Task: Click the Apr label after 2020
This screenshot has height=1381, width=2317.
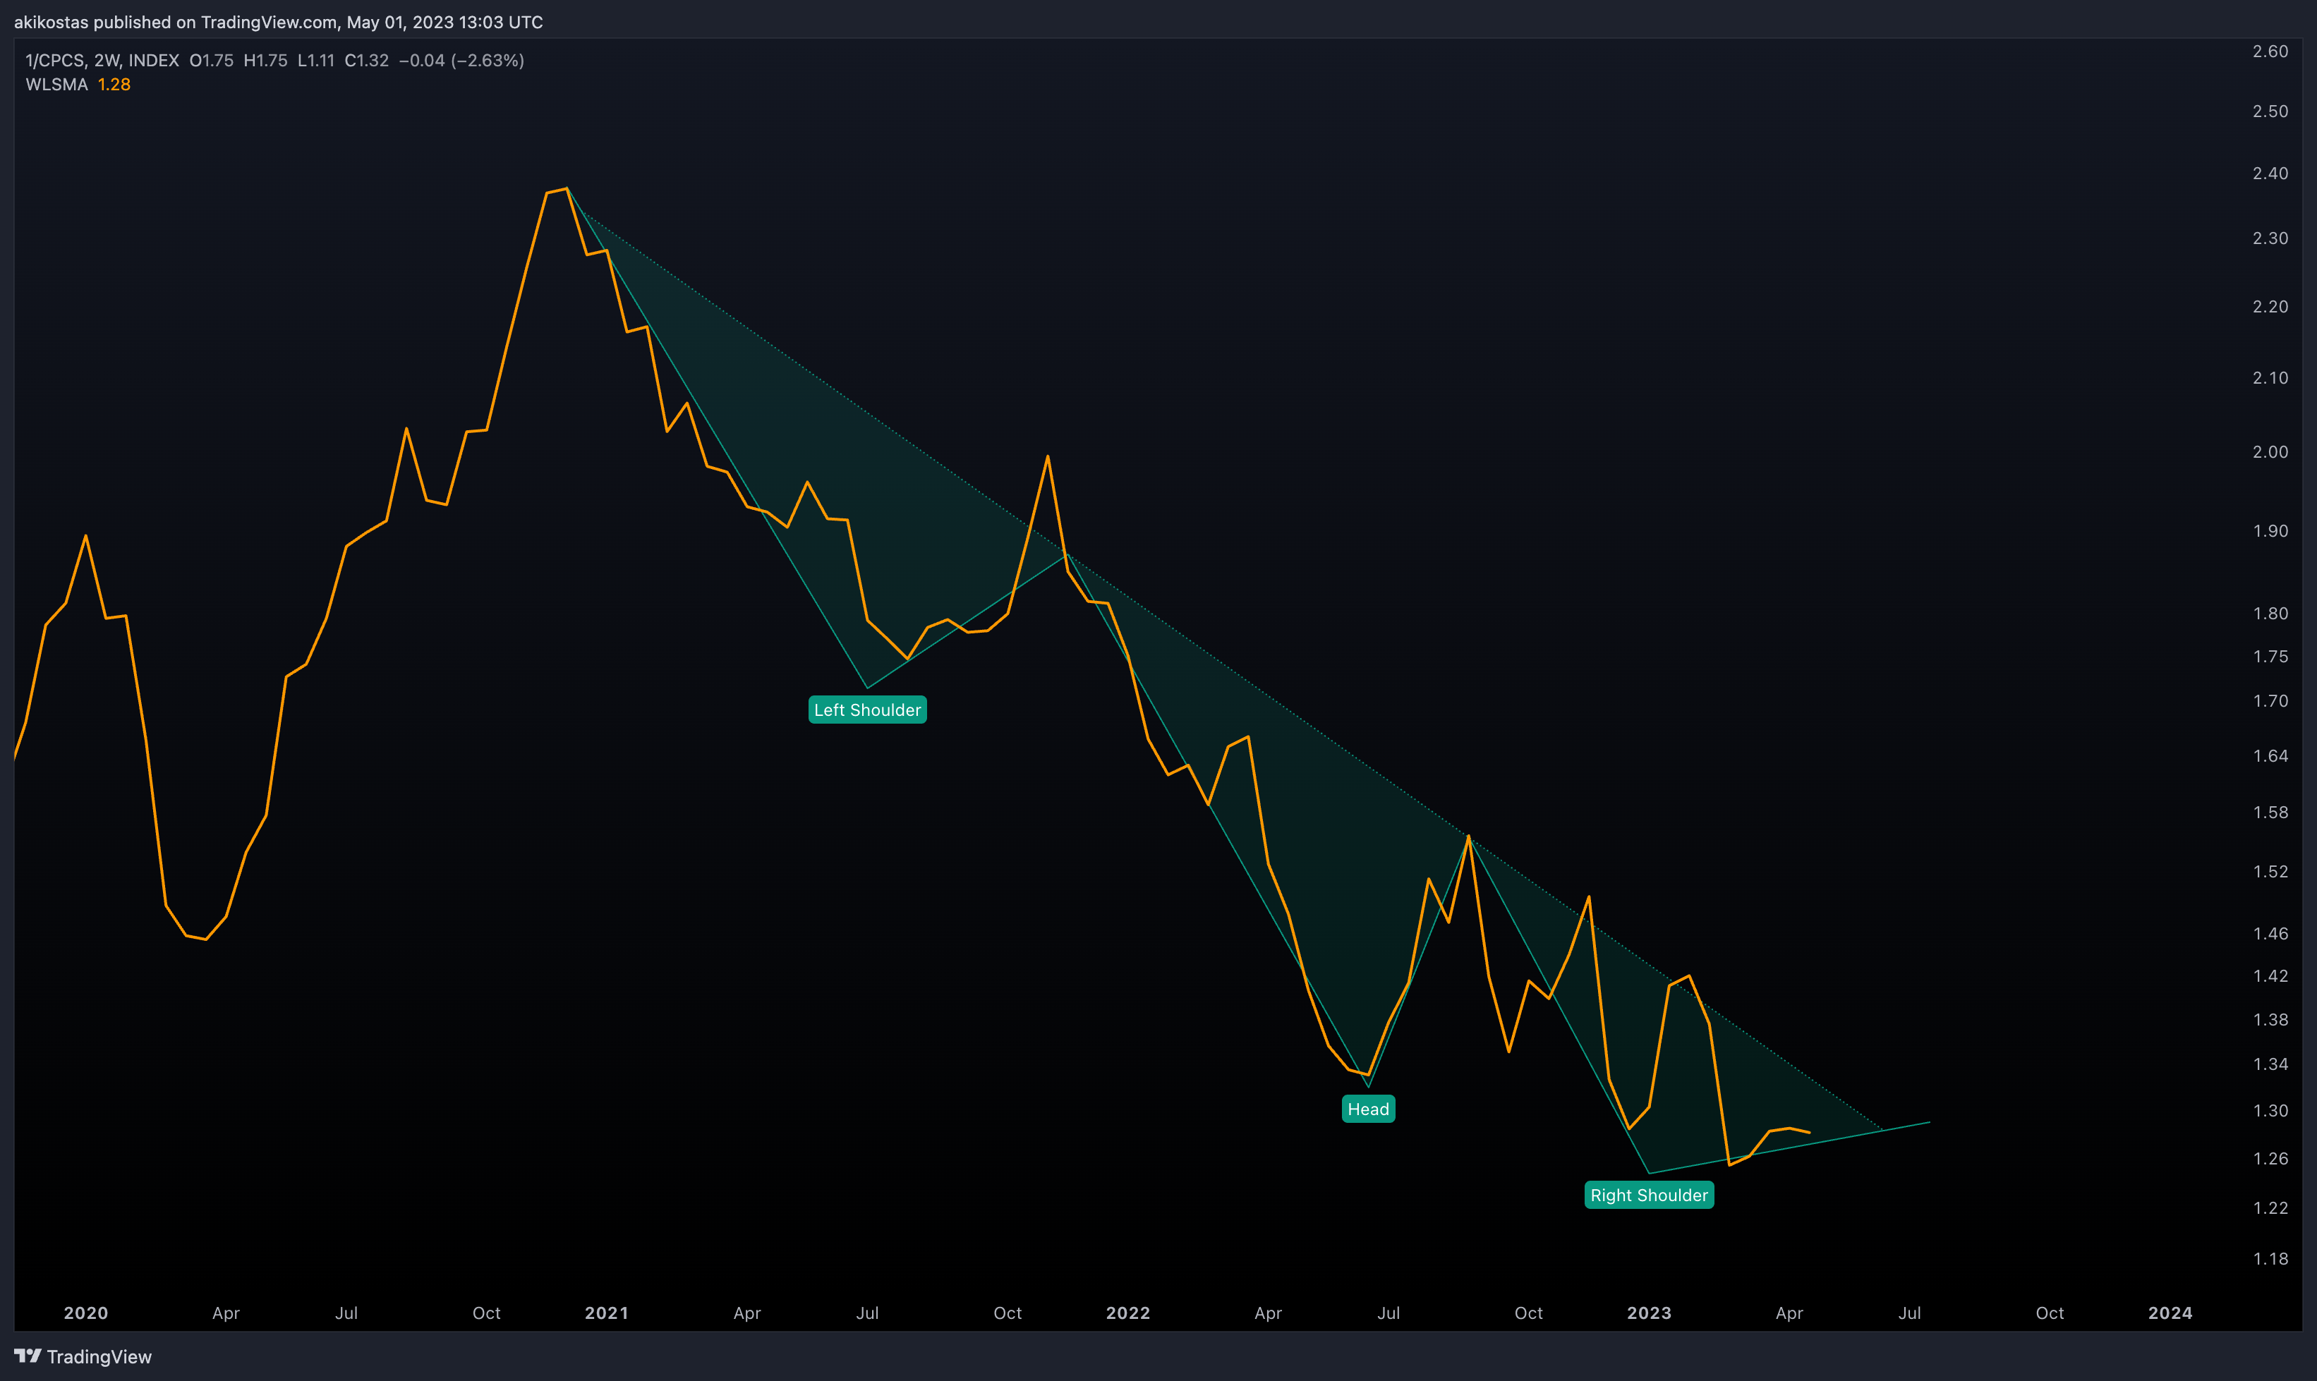Action: (226, 1313)
